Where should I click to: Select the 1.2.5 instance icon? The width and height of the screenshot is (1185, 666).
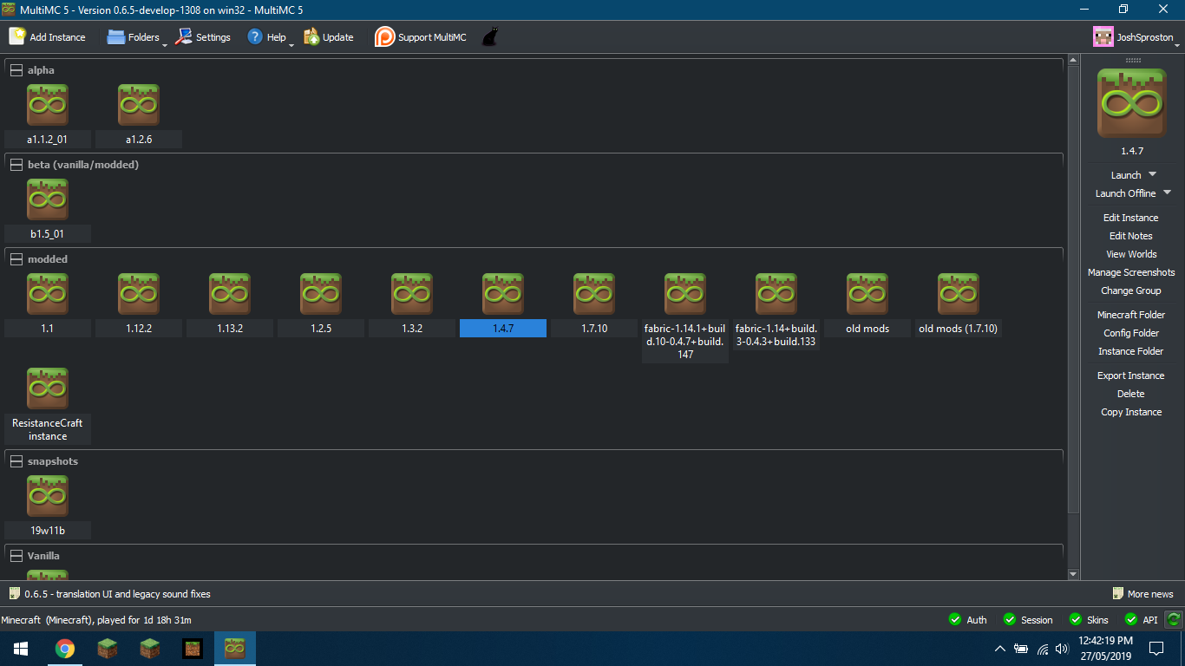point(321,294)
